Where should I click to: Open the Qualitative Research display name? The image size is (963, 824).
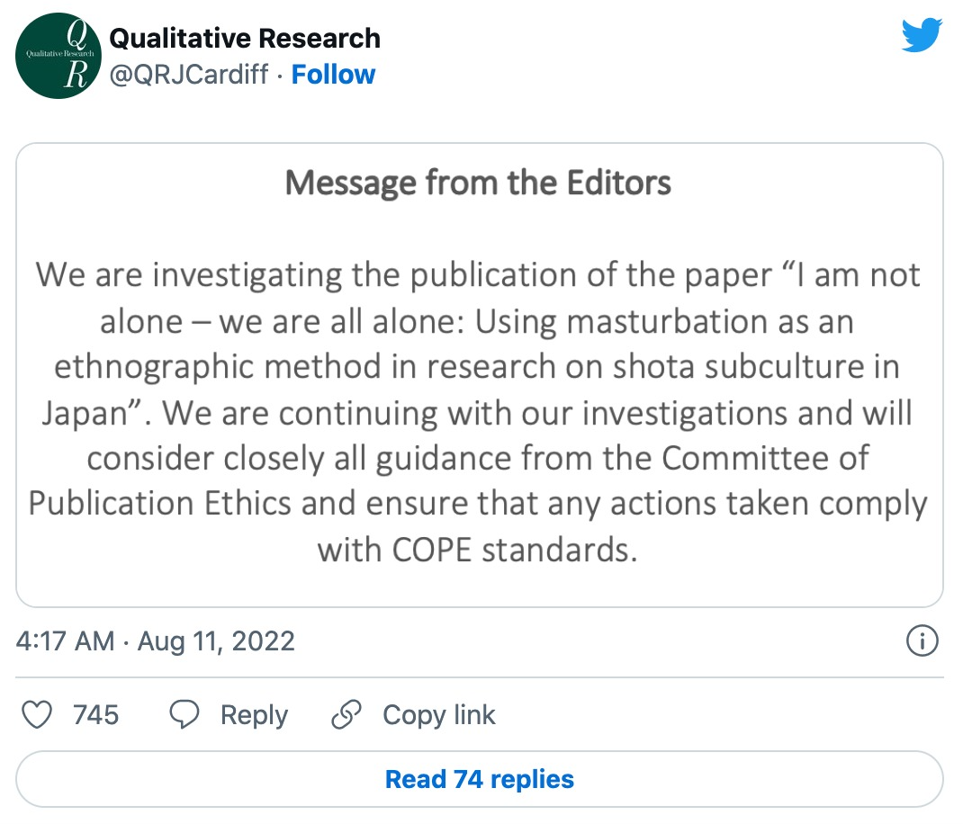pos(244,39)
